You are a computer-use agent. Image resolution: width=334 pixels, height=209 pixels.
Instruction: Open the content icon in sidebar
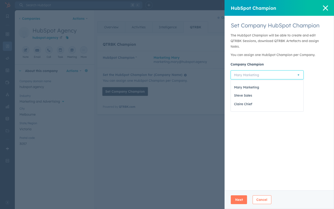point(8,71)
